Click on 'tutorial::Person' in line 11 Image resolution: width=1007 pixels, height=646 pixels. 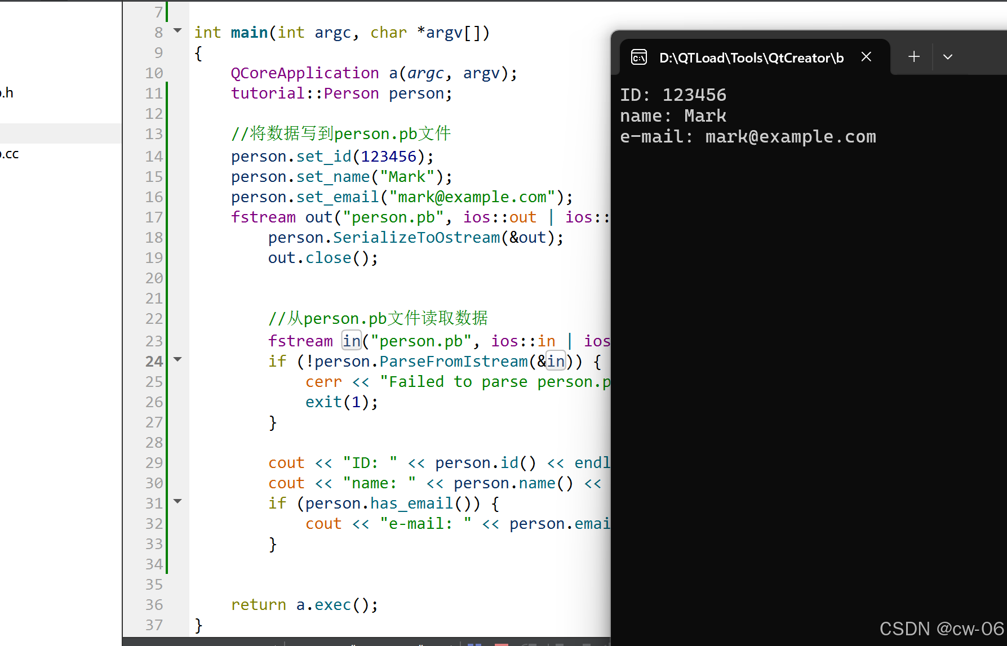coord(305,93)
